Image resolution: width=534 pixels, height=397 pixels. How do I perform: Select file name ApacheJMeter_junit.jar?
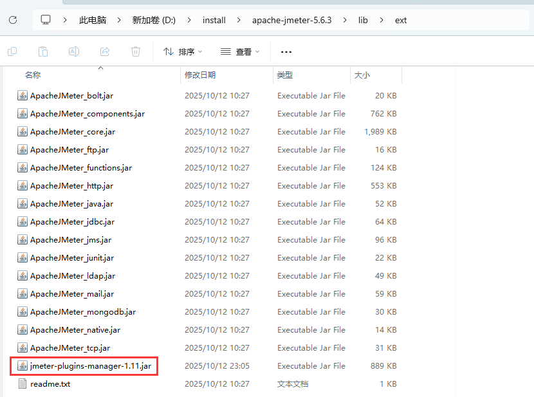[72, 259]
